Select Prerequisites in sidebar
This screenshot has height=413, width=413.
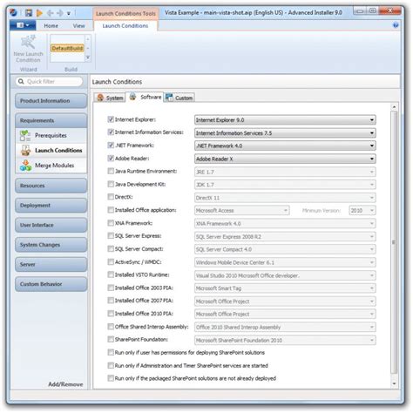[51, 135]
